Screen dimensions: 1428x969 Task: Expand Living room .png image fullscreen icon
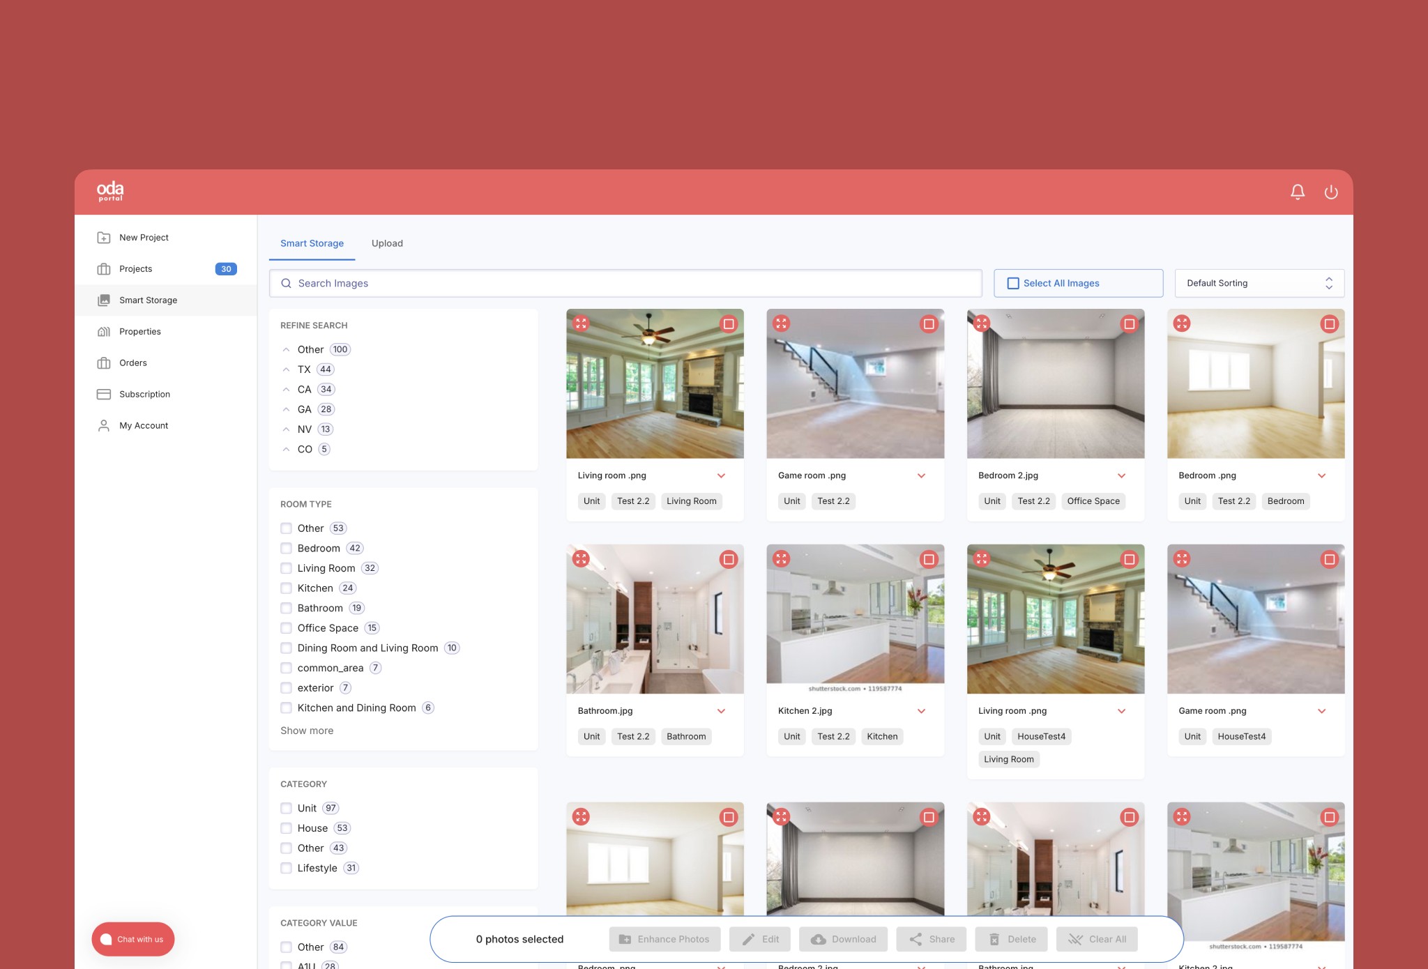(581, 323)
